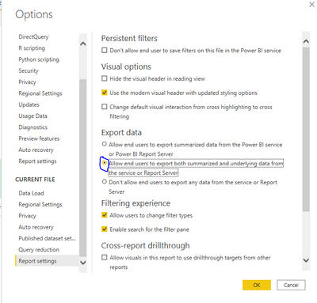Open Preview features list
Viewport: 317px width, 303px height.
click(39, 138)
